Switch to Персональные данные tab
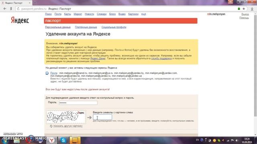 (58, 27)
